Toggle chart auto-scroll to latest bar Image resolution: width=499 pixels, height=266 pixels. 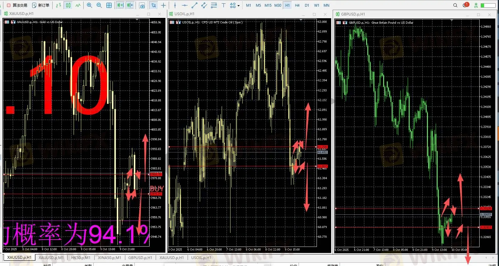pyautogui.click(x=120, y=5)
